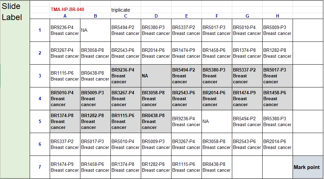Click the Slide Label cell

12,12
